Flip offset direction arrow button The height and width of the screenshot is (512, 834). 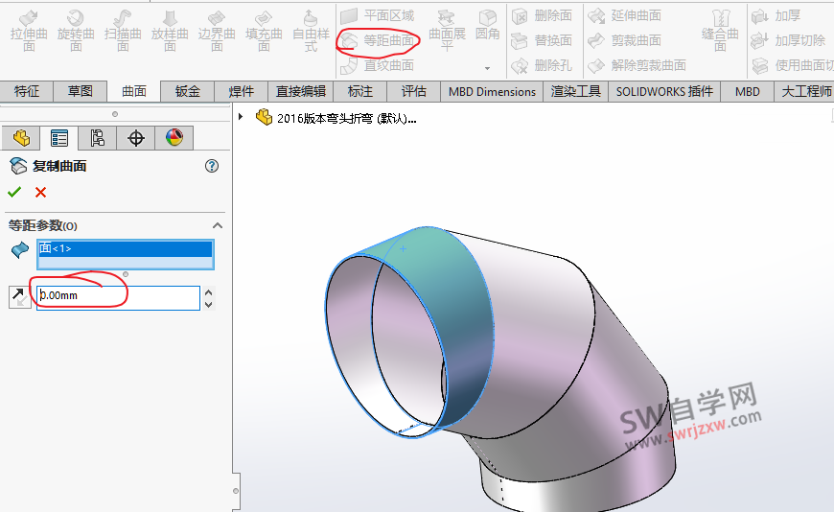(x=20, y=297)
